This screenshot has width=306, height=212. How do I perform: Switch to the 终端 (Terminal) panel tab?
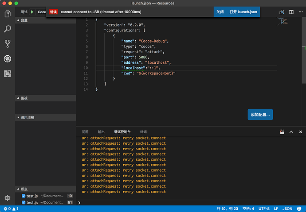pos(143,132)
